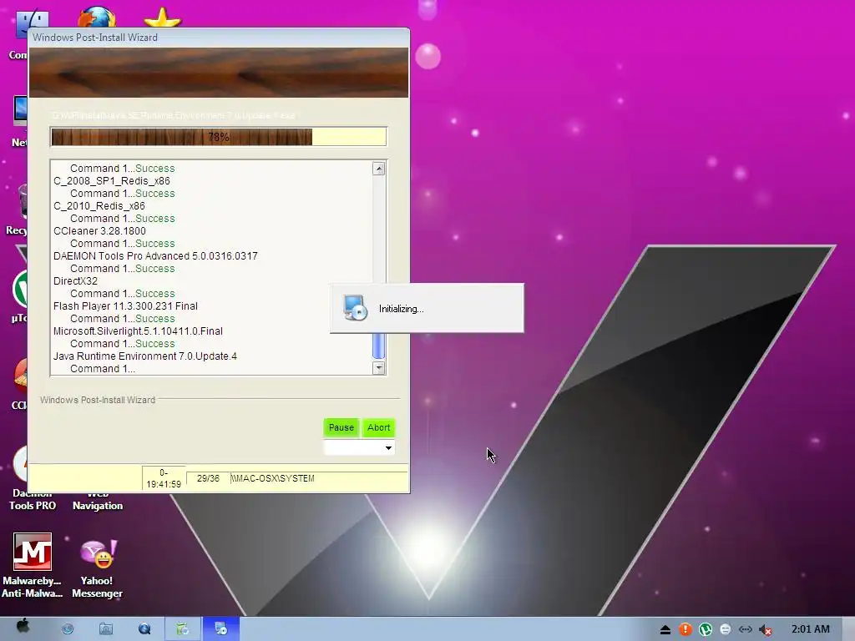Click the orange security alert tray icon
855x641 pixels.
pyautogui.click(x=686, y=629)
